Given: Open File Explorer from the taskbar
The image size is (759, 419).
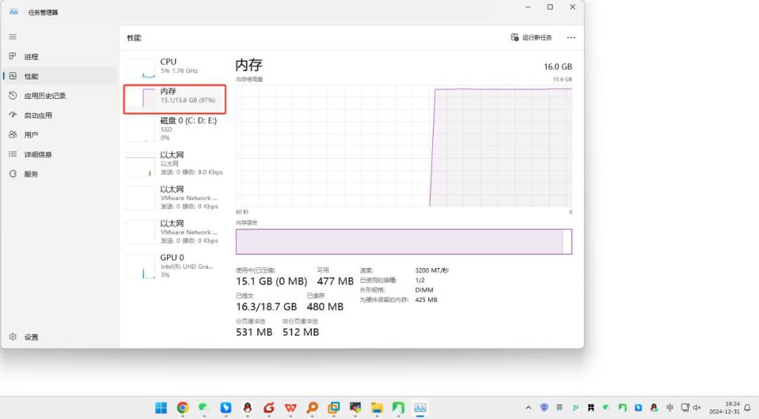Looking at the screenshot, I should (x=377, y=408).
